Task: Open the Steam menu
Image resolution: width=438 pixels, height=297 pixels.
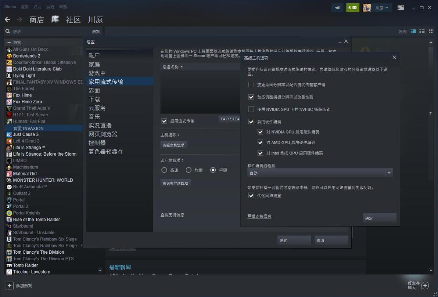Action: click(10, 7)
